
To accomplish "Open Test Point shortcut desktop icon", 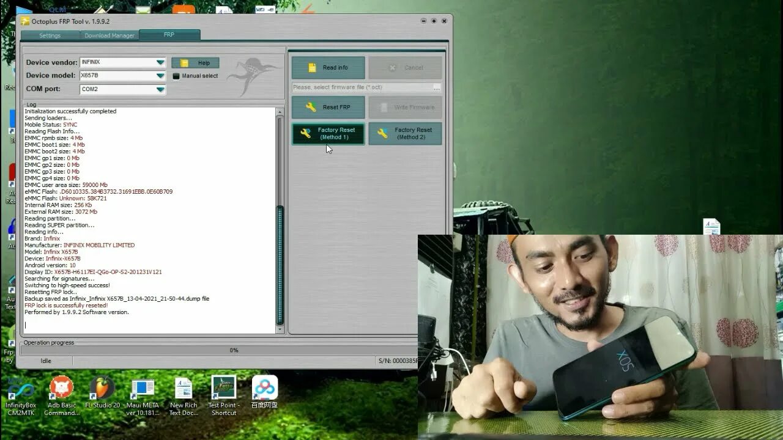I will [224, 396].
